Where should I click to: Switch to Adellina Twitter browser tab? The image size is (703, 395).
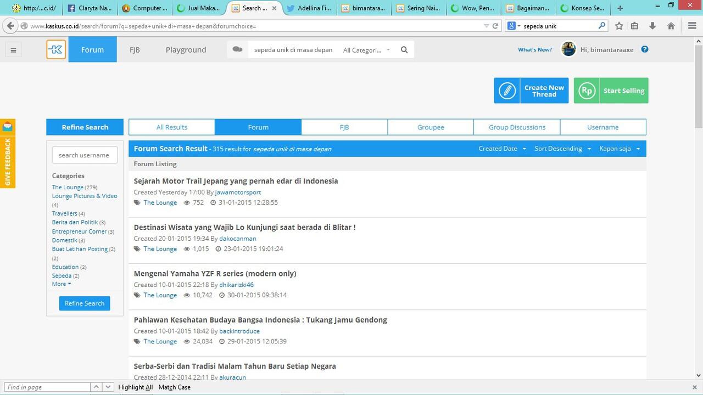tap(308, 8)
